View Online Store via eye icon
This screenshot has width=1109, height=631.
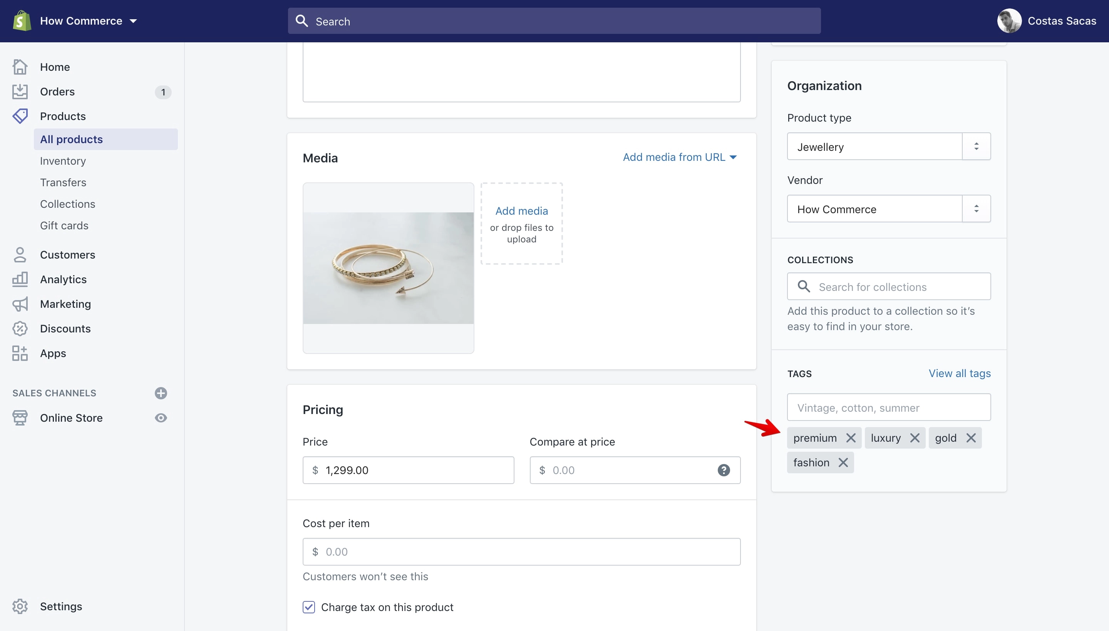click(x=161, y=418)
